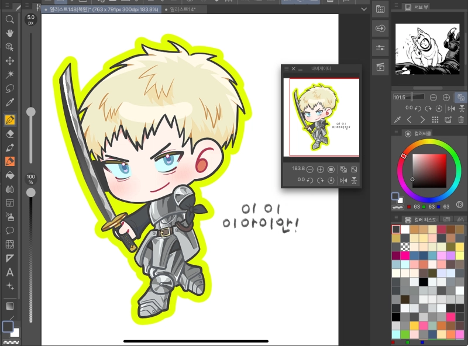Toggle horizontal flip in the Navigator panel
The height and width of the screenshot is (346, 468).
pos(343,181)
